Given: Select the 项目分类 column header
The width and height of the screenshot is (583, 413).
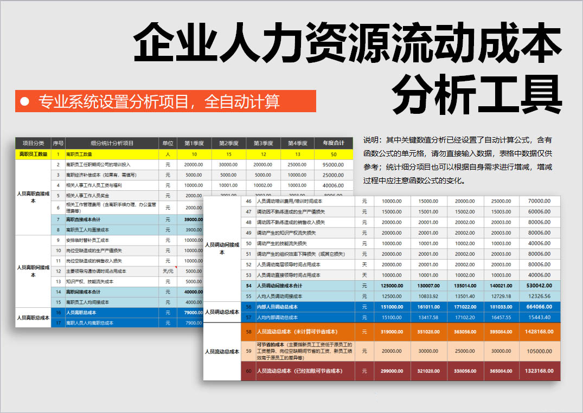Looking at the screenshot, I should coord(33,144).
